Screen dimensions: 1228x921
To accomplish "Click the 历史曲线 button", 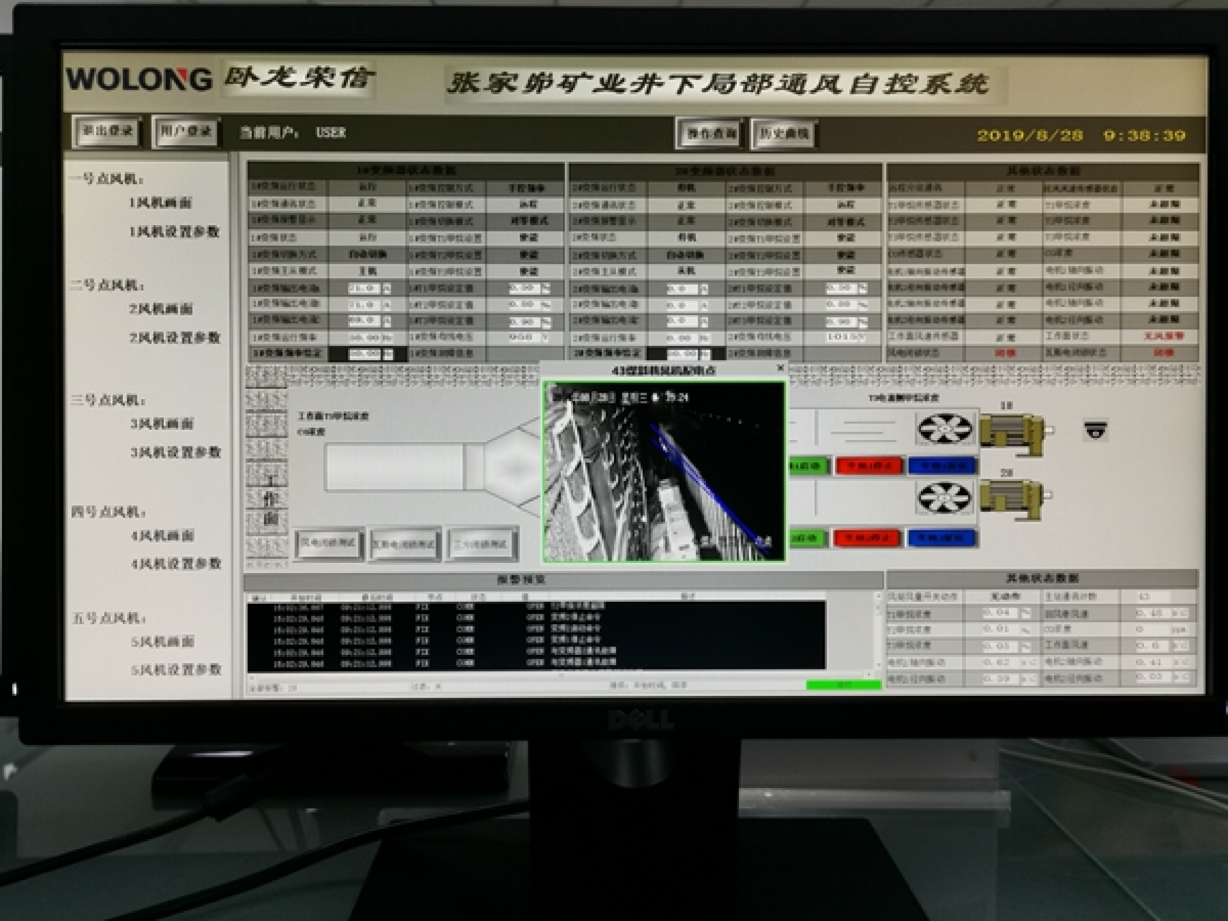I will pyautogui.click(x=784, y=134).
